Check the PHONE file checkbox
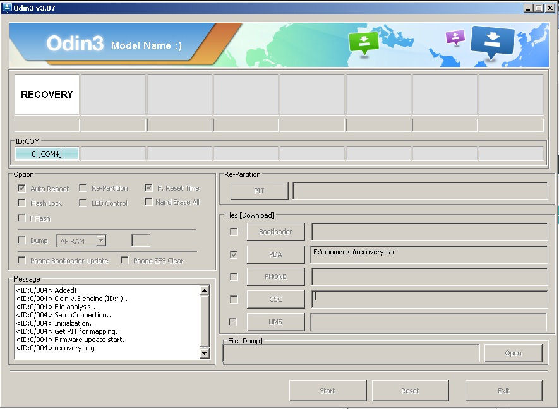The image size is (559, 409). 234,276
